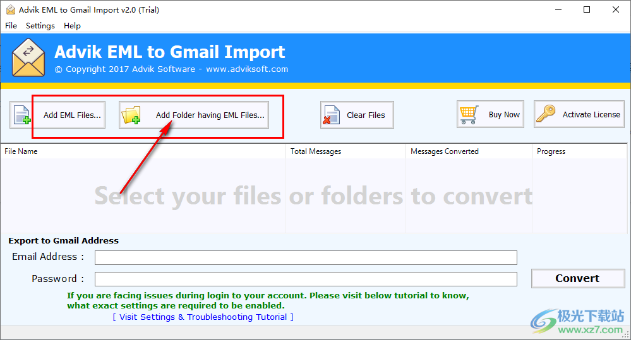
Task: Maximize the Advik window
Action: tap(587, 9)
